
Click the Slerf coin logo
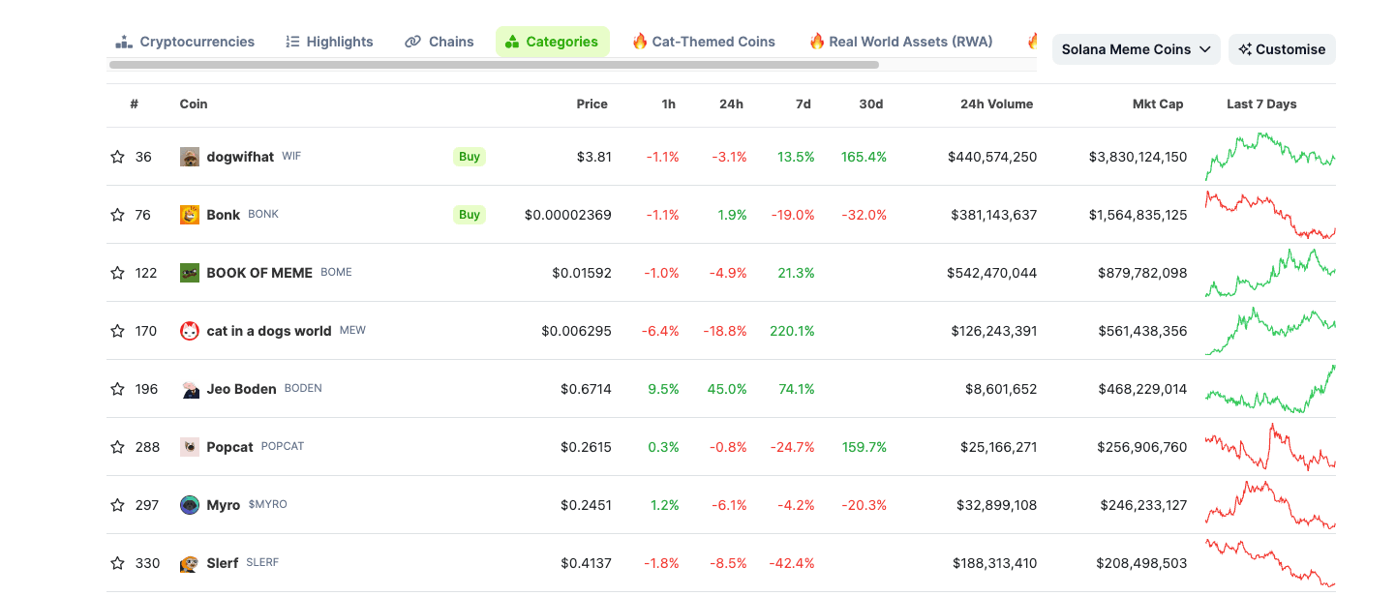tap(190, 563)
